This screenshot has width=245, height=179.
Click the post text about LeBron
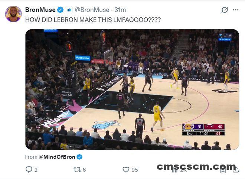tap(93, 20)
